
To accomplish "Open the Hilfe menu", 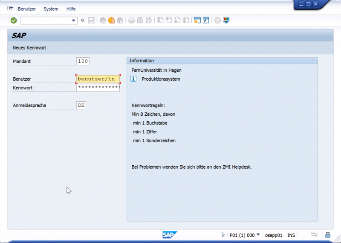I will [x=71, y=9].
